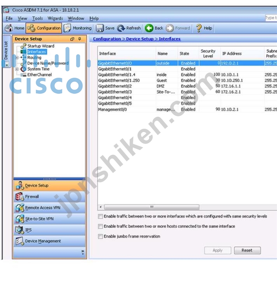
Task: Click the Save floppy disk icon
Action: (100, 28)
